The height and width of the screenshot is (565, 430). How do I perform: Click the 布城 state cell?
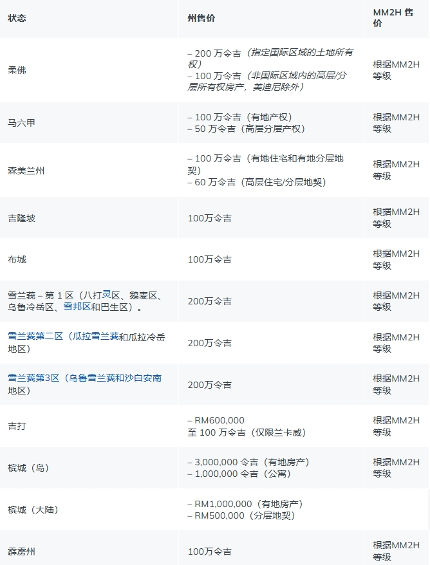17,259
